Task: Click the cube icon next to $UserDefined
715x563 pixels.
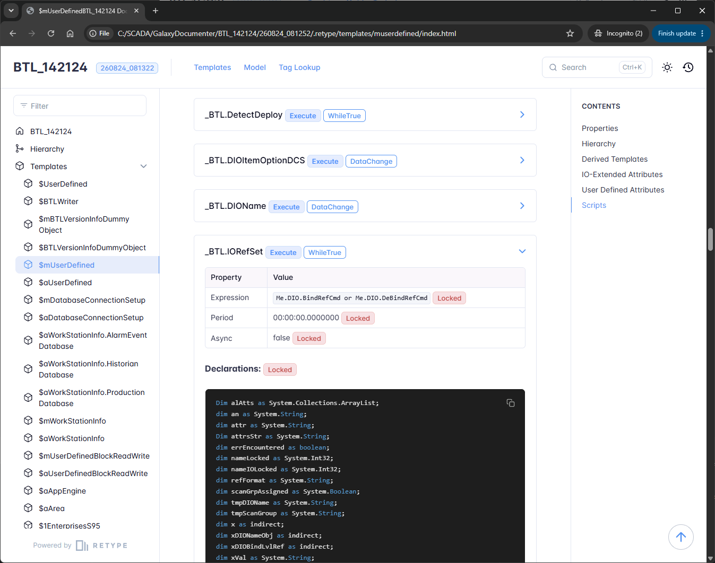Action: tap(28, 183)
